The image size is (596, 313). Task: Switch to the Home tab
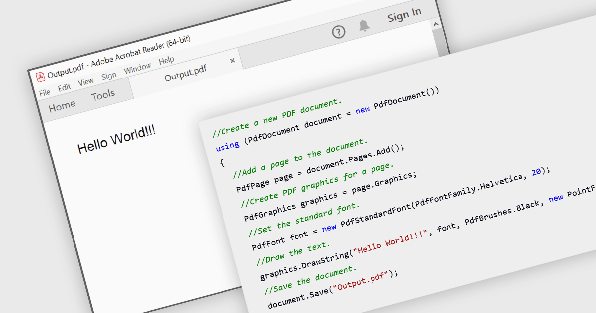[x=62, y=105]
